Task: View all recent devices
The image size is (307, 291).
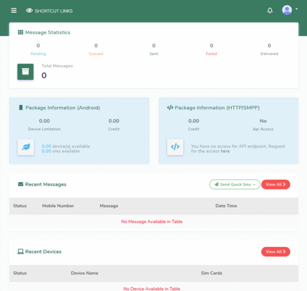Action: (x=275, y=252)
